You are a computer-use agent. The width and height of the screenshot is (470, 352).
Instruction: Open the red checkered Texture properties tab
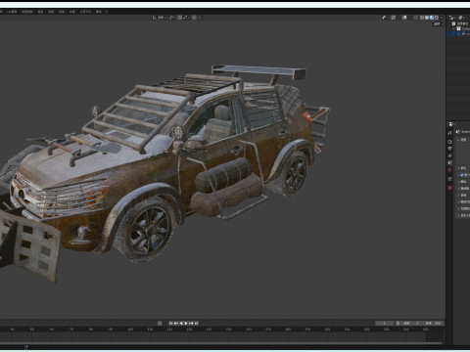[x=449, y=188]
